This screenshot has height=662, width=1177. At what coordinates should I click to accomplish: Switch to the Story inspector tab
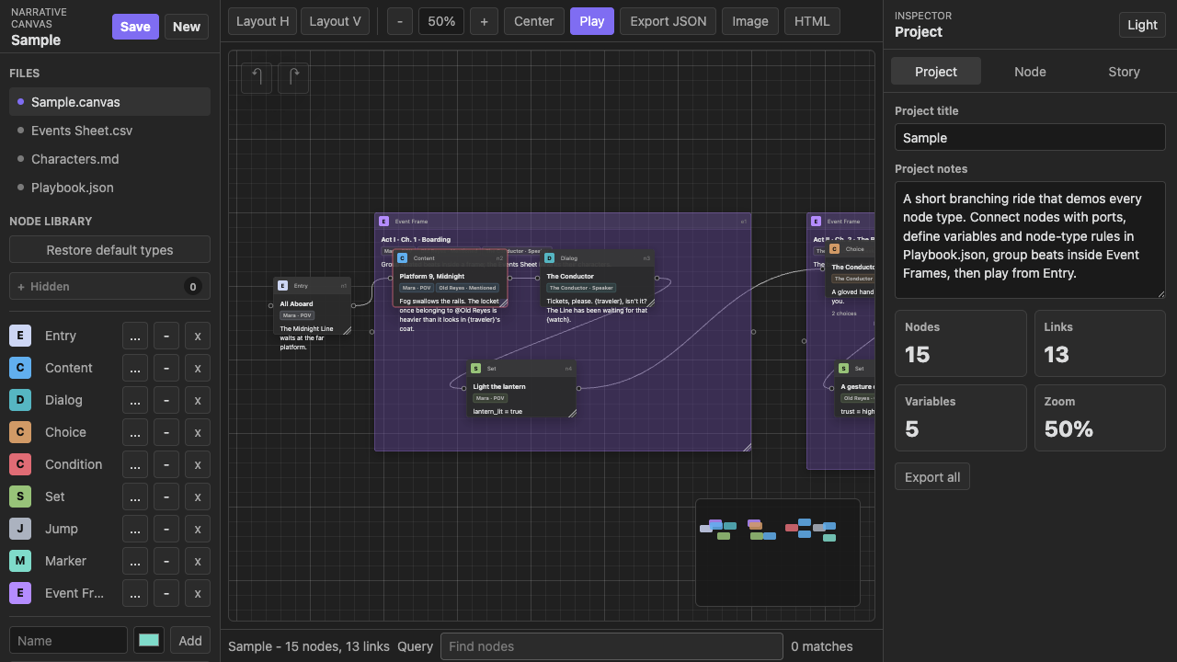tap(1124, 72)
